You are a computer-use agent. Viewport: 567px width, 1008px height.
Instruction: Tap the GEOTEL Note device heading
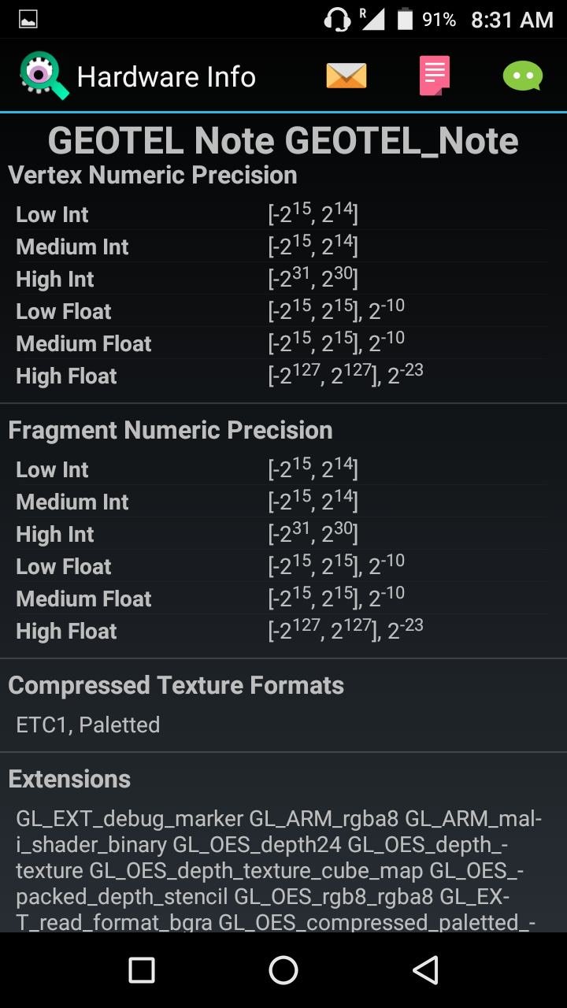click(283, 141)
